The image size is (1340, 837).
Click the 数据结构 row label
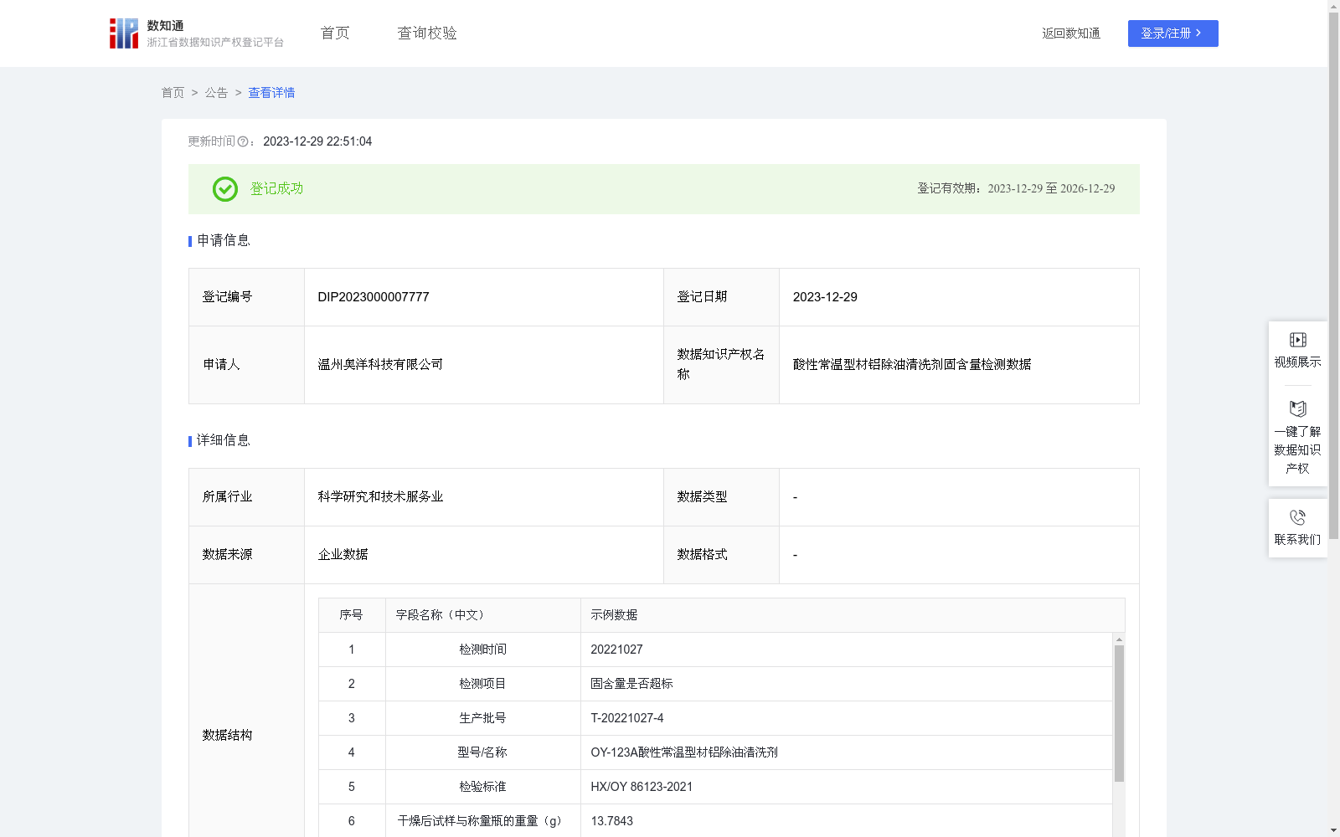pyautogui.click(x=227, y=736)
